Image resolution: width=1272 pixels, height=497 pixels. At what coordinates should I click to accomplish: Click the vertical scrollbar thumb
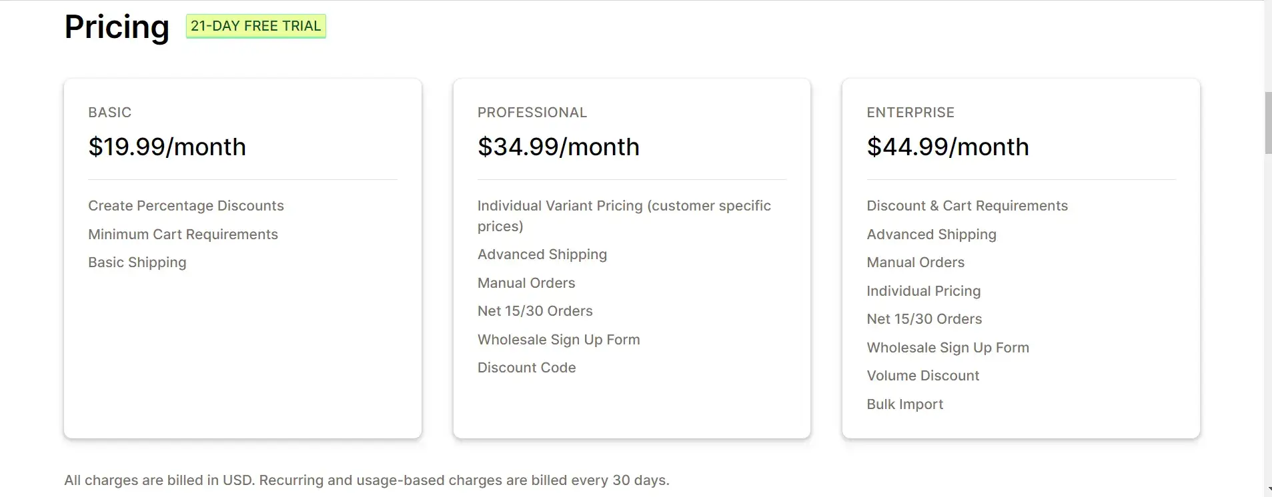pos(1268,123)
